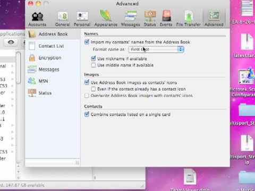Screen dimensions: 255x191
Task: Click the sidebar resize handle at bottom
Action: coord(78,163)
